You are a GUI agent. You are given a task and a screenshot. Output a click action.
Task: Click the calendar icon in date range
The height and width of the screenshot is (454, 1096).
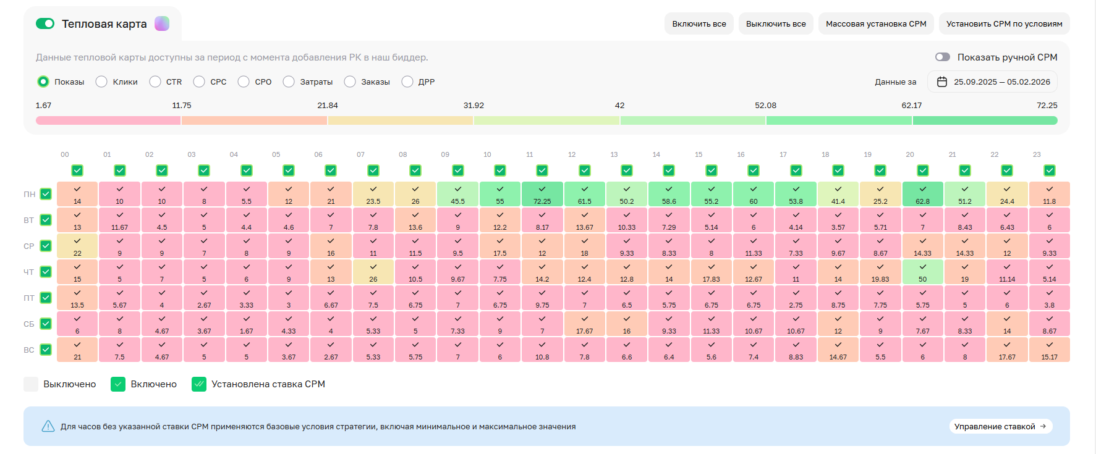tap(942, 82)
